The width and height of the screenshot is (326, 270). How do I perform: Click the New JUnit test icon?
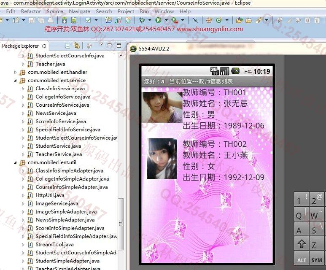(x=119, y=20)
